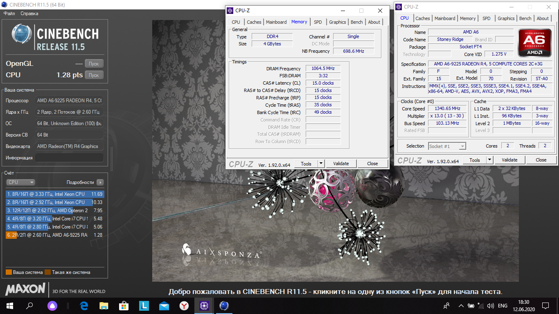Open File Explorer from taskbar
The image size is (559, 314).
[104, 305]
